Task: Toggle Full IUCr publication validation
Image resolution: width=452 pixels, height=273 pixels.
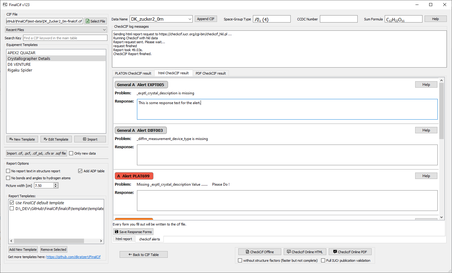Action: (323, 261)
